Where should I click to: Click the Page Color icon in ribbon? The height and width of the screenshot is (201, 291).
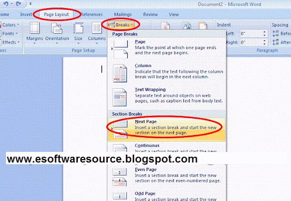click(x=187, y=26)
